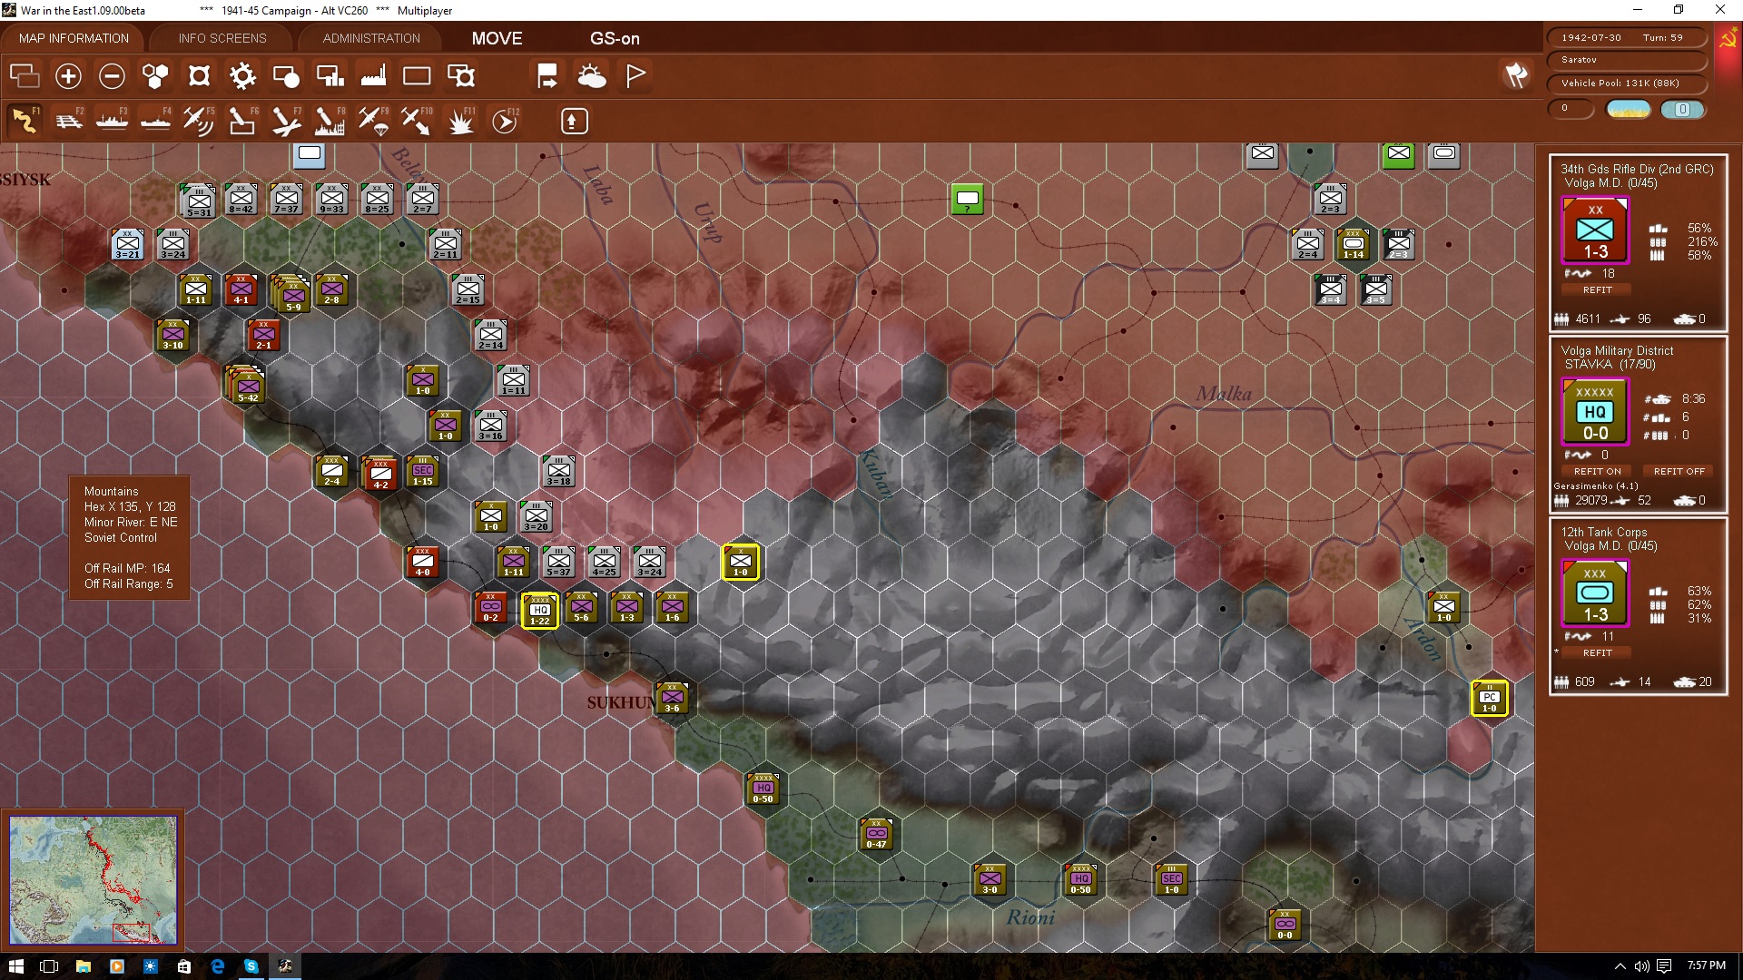
Task: Click the wheat field weather indicator
Action: tap(1628, 109)
